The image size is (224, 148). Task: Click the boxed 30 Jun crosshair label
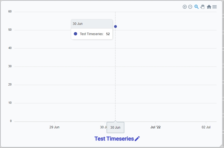[x=115, y=128]
